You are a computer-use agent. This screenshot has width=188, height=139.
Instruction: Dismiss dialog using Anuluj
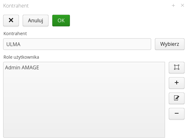36,20
